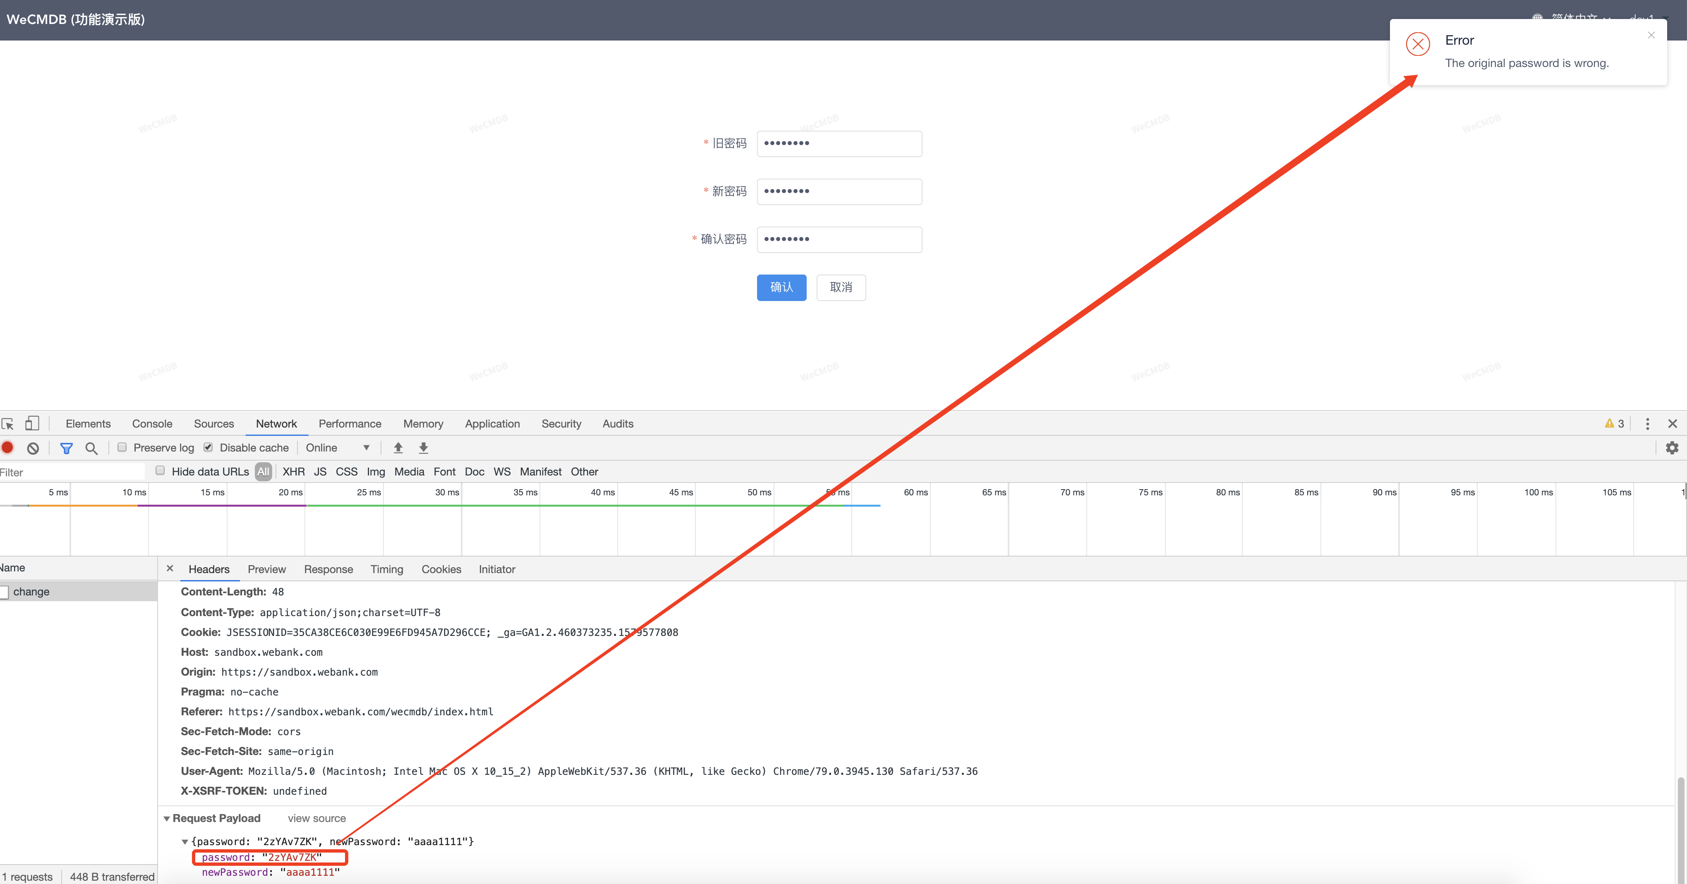Enable the Preserve log checkbox

pos(122,447)
